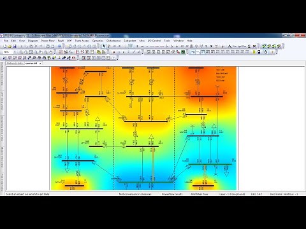
Task: Close the savnw.sld tab
Action: click(x=40, y=64)
